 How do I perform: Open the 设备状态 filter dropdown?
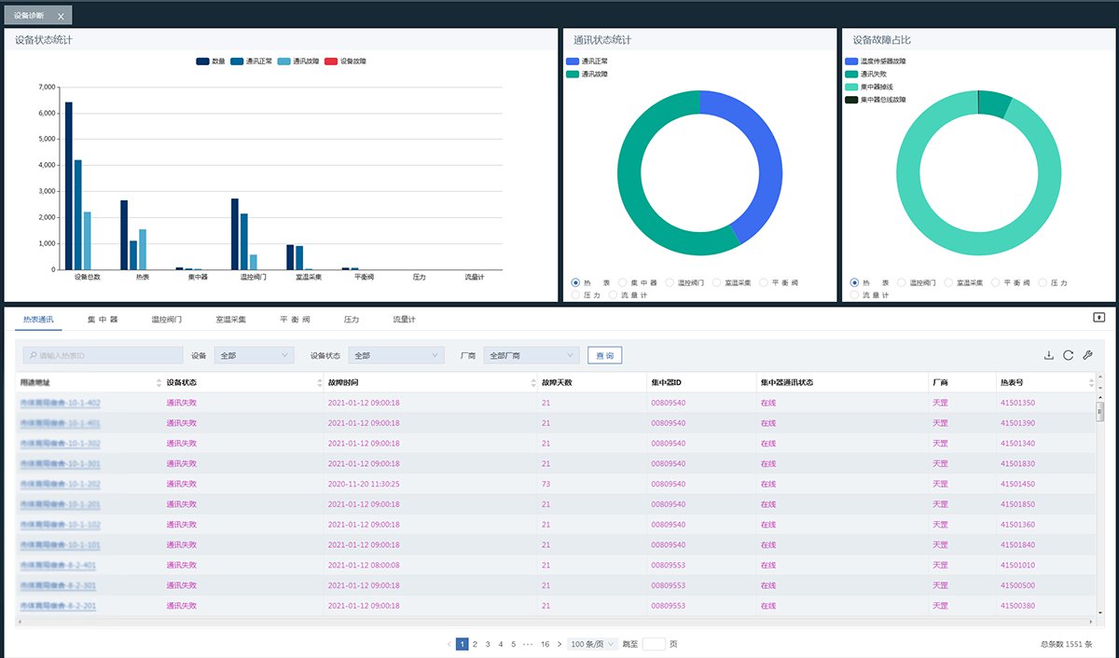click(x=395, y=355)
